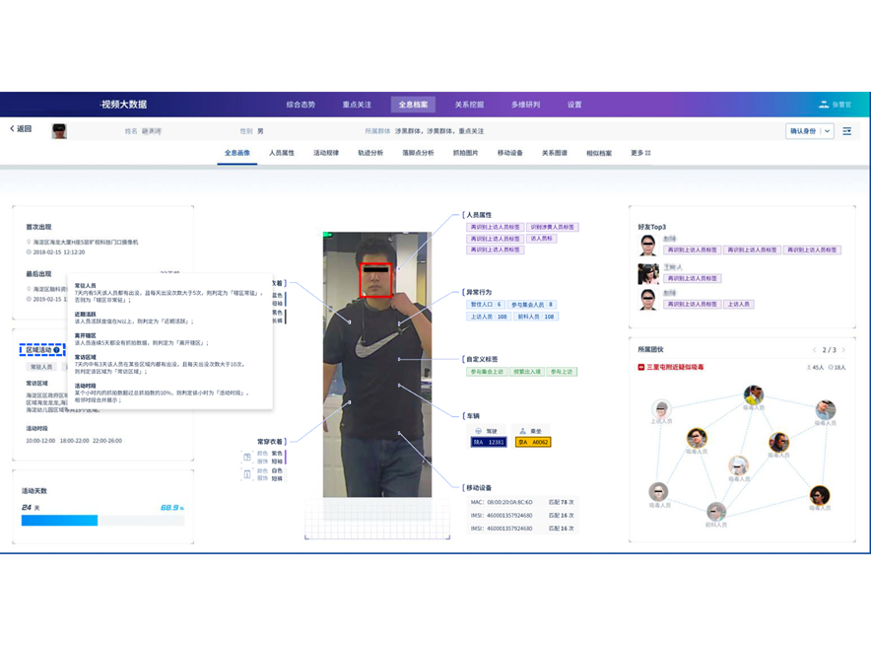871x645 pixels.
Task: Click the 识别涉黄人员标签 tag
Action: click(x=553, y=227)
